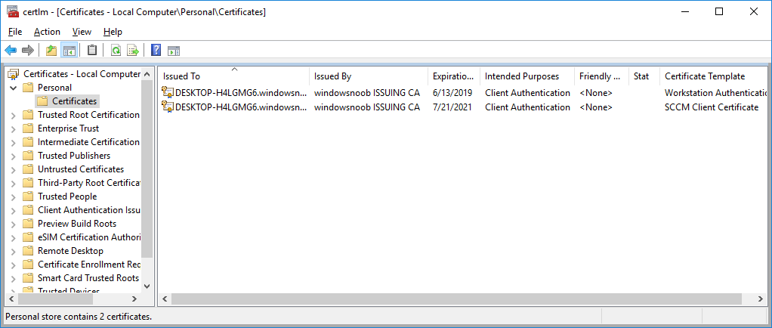Screen dimensions: 772x328
Task: Sort by Expiration date column header
Action: pyautogui.click(x=454, y=76)
